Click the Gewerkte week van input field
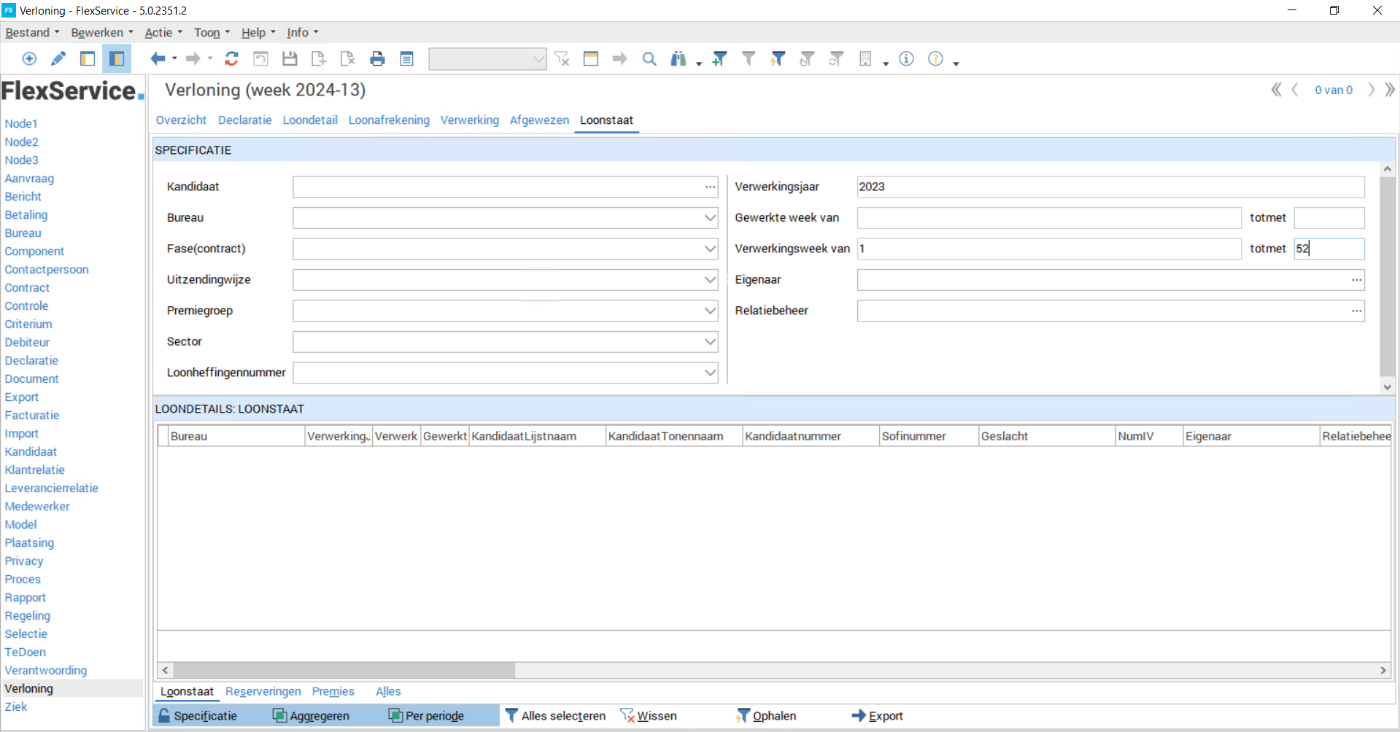 point(1048,218)
